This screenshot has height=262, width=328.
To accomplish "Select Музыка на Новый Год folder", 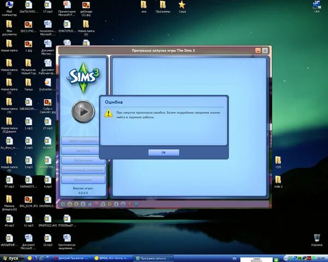I will (28, 67).
